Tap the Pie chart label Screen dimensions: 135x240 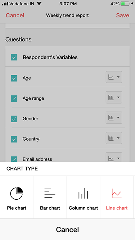point(17,208)
